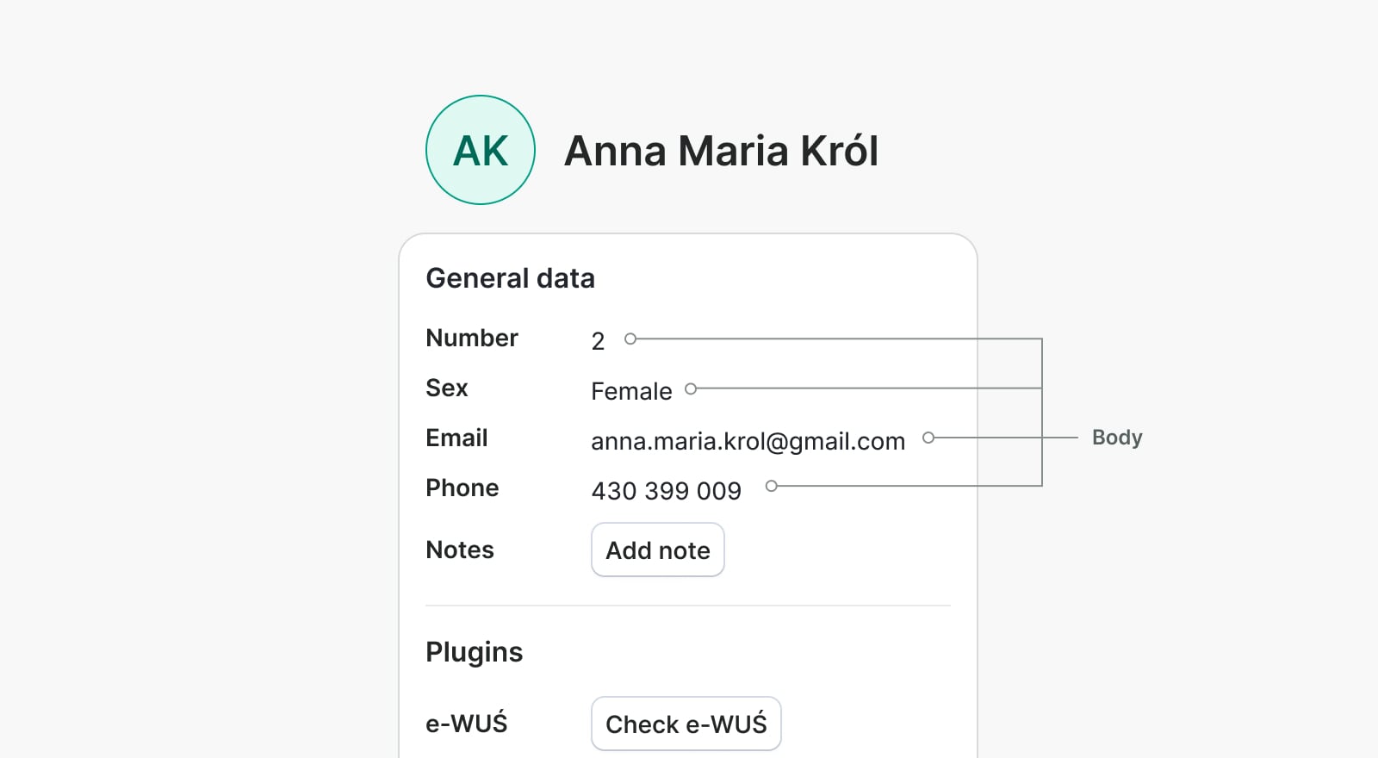The image size is (1378, 758).
Task: Click the annotation dot beside the phone number
Action: [x=772, y=486]
